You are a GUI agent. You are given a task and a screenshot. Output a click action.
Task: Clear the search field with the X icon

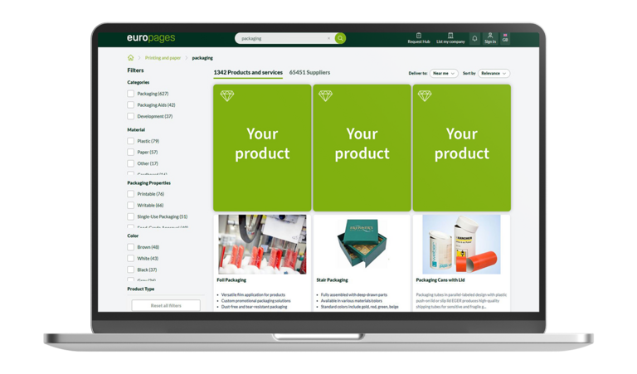[328, 38]
